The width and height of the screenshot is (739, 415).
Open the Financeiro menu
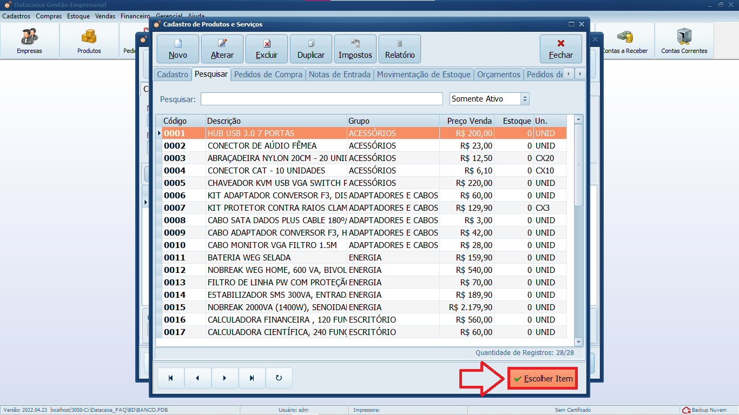(135, 16)
